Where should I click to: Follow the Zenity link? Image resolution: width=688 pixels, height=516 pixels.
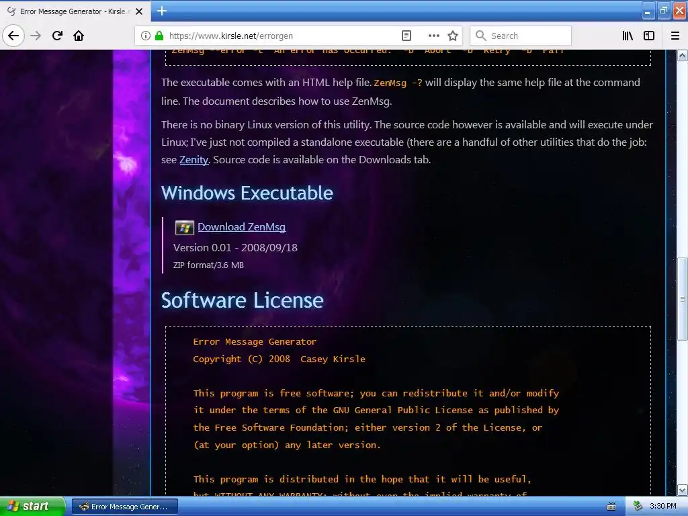193,160
